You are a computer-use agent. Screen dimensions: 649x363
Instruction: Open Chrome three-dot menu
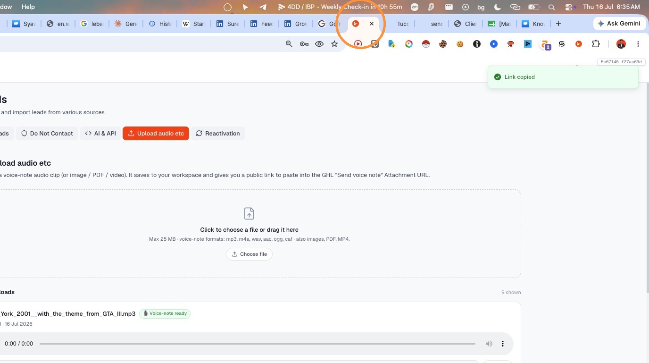coord(638,44)
